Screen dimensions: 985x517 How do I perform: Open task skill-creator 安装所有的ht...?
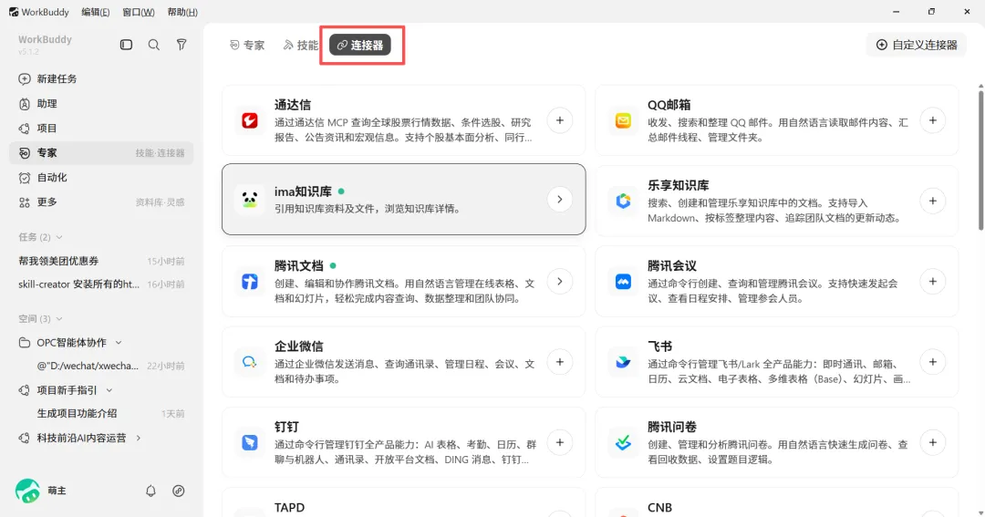click(x=101, y=284)
